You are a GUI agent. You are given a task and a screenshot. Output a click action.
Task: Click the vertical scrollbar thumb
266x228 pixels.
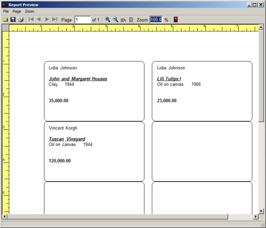click(x=261, y=76)
